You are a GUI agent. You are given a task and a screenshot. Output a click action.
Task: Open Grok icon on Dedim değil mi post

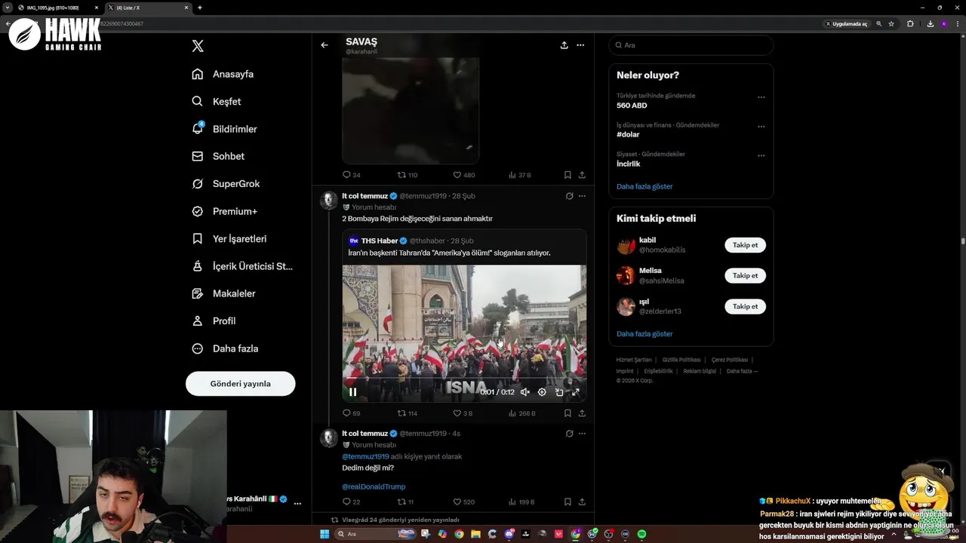point(569,434)
